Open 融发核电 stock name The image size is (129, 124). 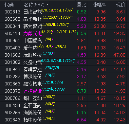click(x=33, y=84)
